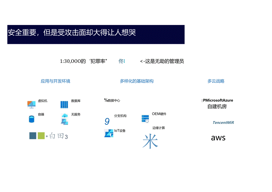Click the 边缘计算 edge computing symbol

[150, 141]
